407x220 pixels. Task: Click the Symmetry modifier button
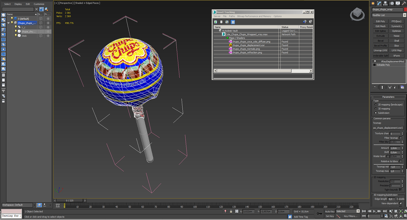pyautogui.click(x=397, y=26)
